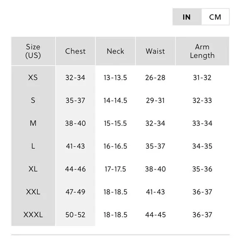Click neck value 17-17.5 for XL
Screen dimensions: 241x241
(115, 169)
